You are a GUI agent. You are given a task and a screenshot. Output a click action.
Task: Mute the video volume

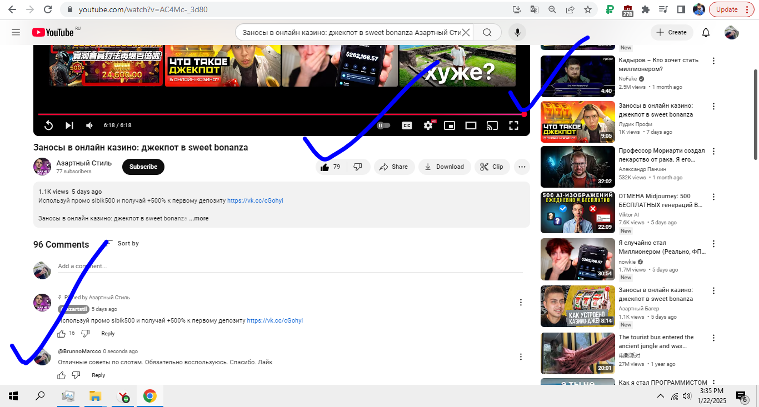89,125
